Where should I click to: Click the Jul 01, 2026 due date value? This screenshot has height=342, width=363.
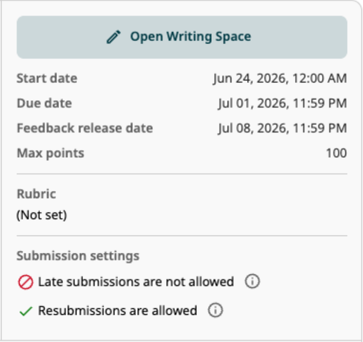(x=282, y=103)
